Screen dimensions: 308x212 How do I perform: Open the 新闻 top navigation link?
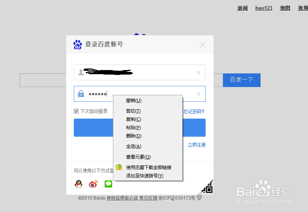click(242, 8)
